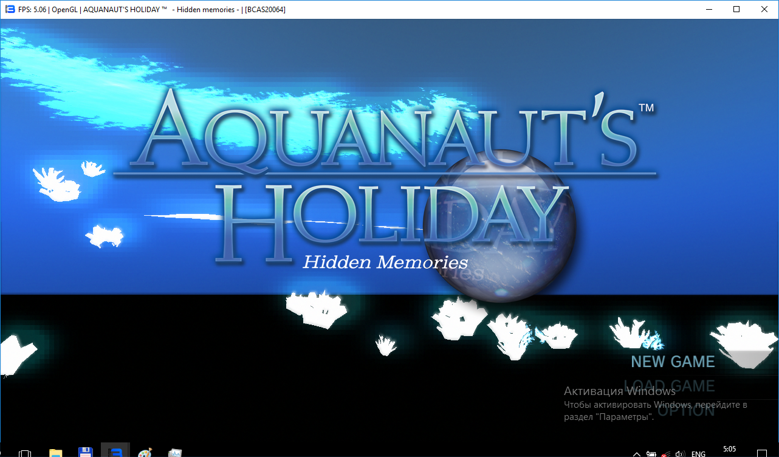The image size is (779, 457).
Task: Open OPTION in the game menu
Action: tap(686, 411)
